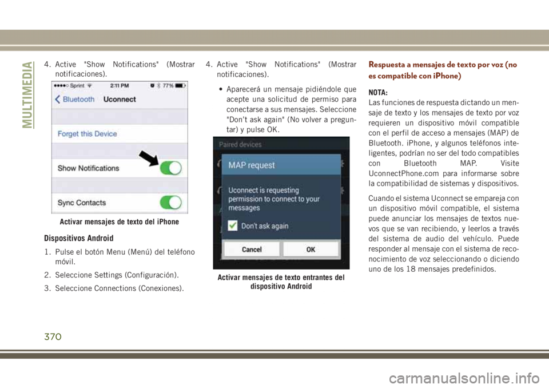Click UconnectPhone.com text in the note
Screen dimensions: 549x388
coord(403,173)
